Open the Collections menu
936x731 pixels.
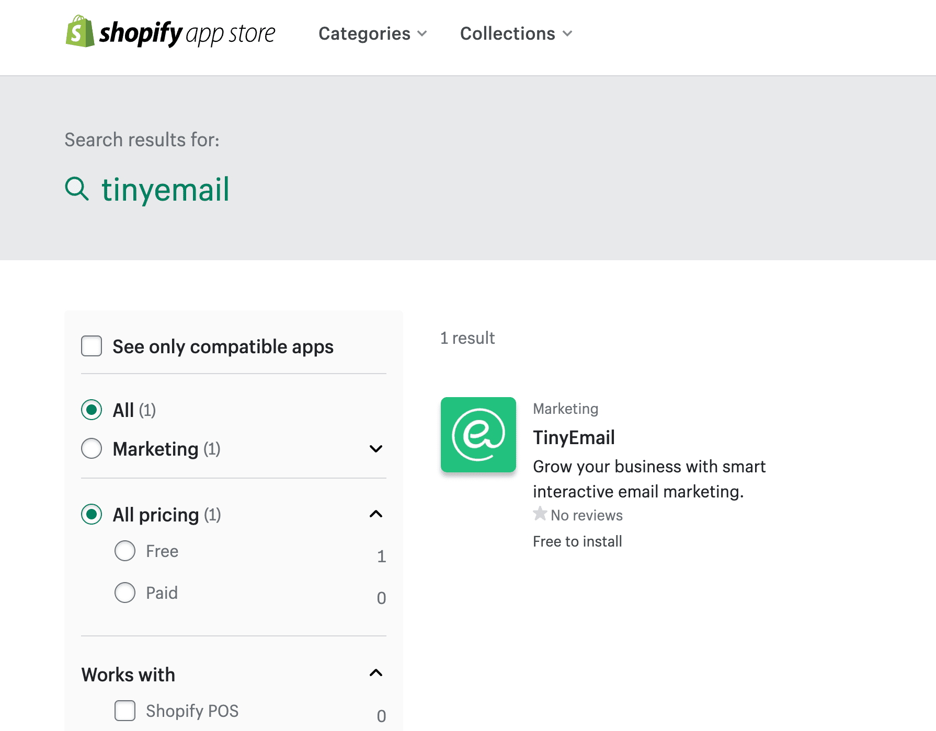click(x=516, y=33)
